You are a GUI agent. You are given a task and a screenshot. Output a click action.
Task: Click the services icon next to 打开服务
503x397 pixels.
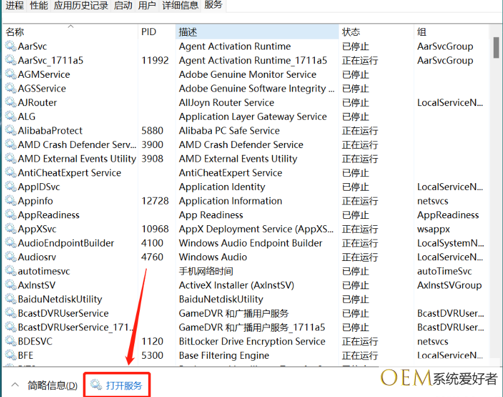pyautogui.click(x=96, y=385)
